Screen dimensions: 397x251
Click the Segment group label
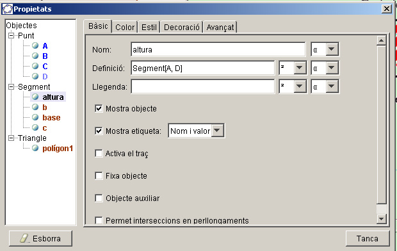pos(34,87)
